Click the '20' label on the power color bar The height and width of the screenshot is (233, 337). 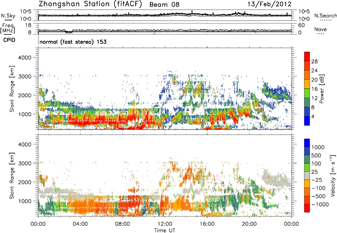(314, 80)
